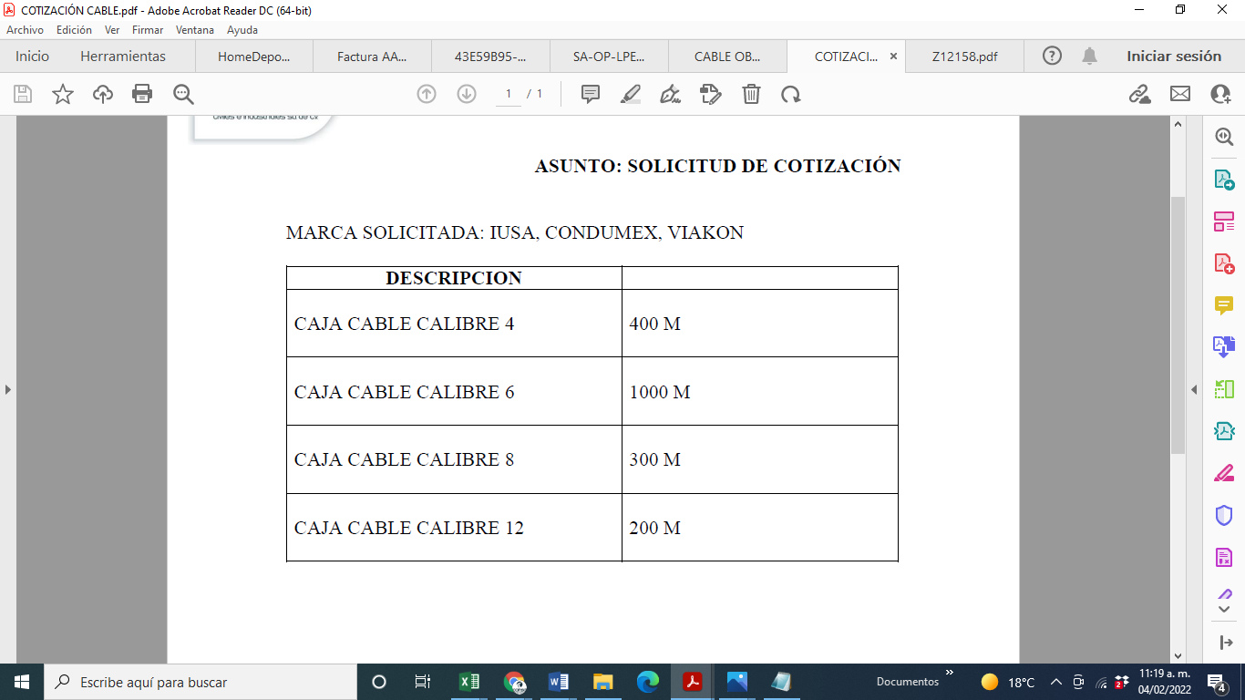Click the Save file icon
The image size is (1245, 700).
click(x=23, y=94)
